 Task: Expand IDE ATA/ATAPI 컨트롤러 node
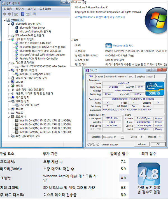[9, 36]
